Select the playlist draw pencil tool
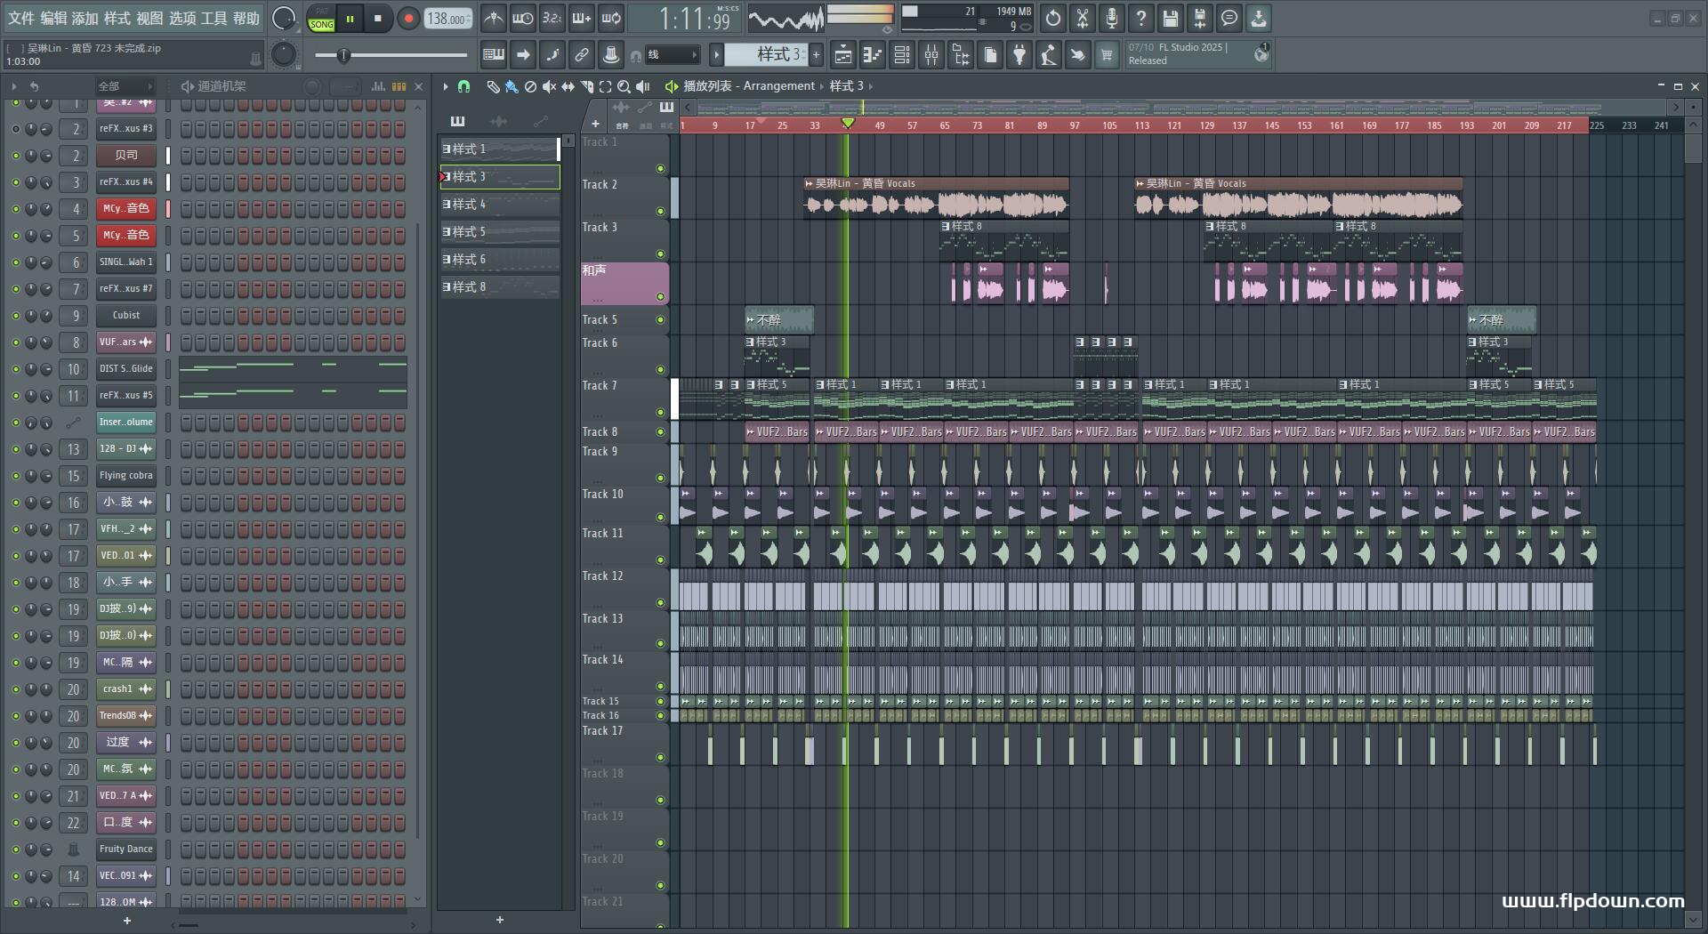The height and width of the screenshot is (934, 1708). point(493,86)
